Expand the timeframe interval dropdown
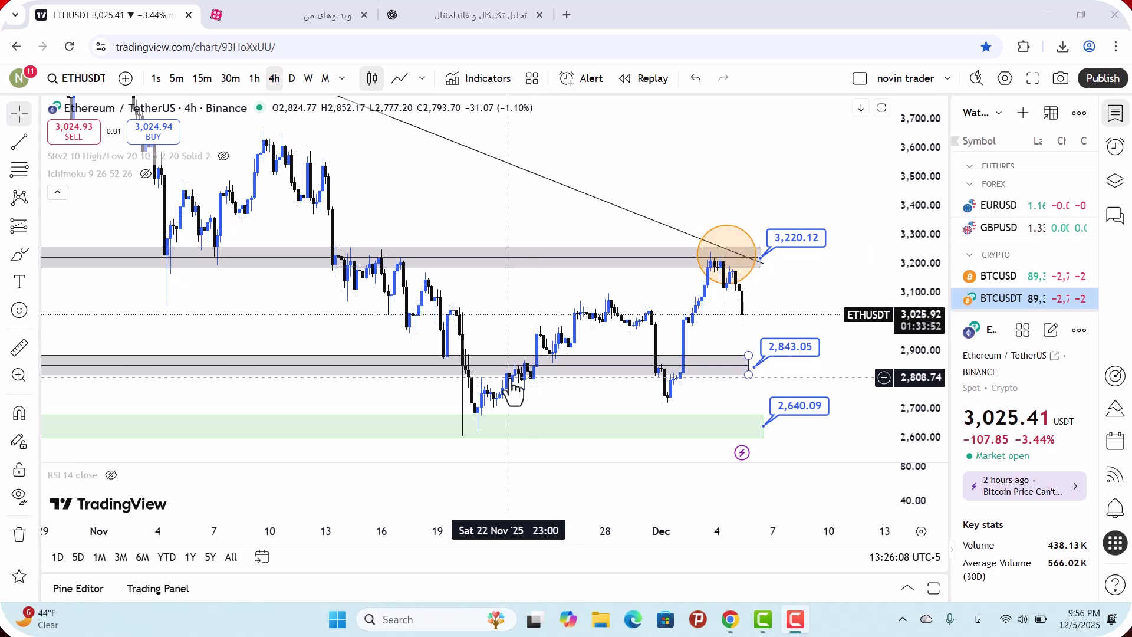 click(342, 78)
